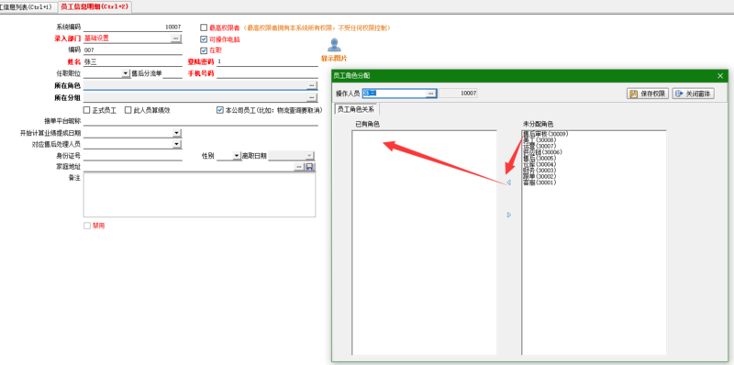Click the 登陆密码 input field

(267, 61)
